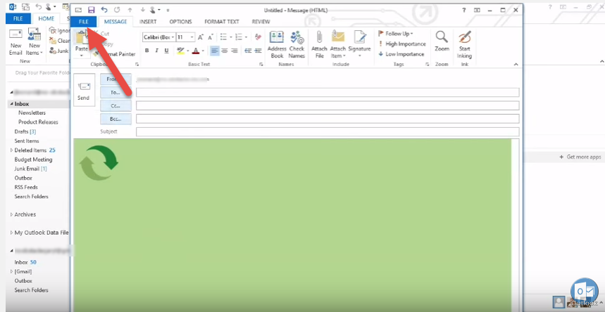
Task: Click Get more apps plus link
Action: coord(580,157)
